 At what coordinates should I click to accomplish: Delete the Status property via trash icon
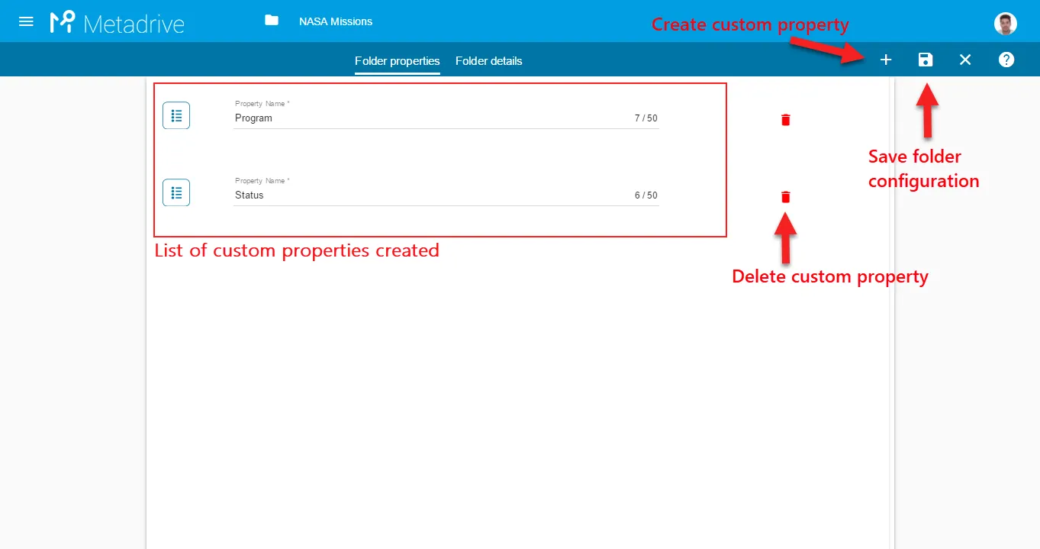point(786,197)
